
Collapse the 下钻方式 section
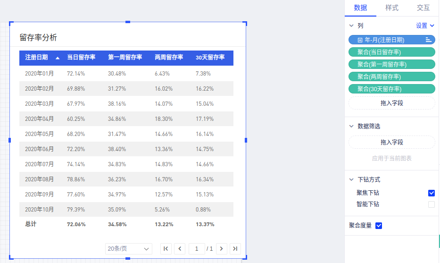point(351,179)
